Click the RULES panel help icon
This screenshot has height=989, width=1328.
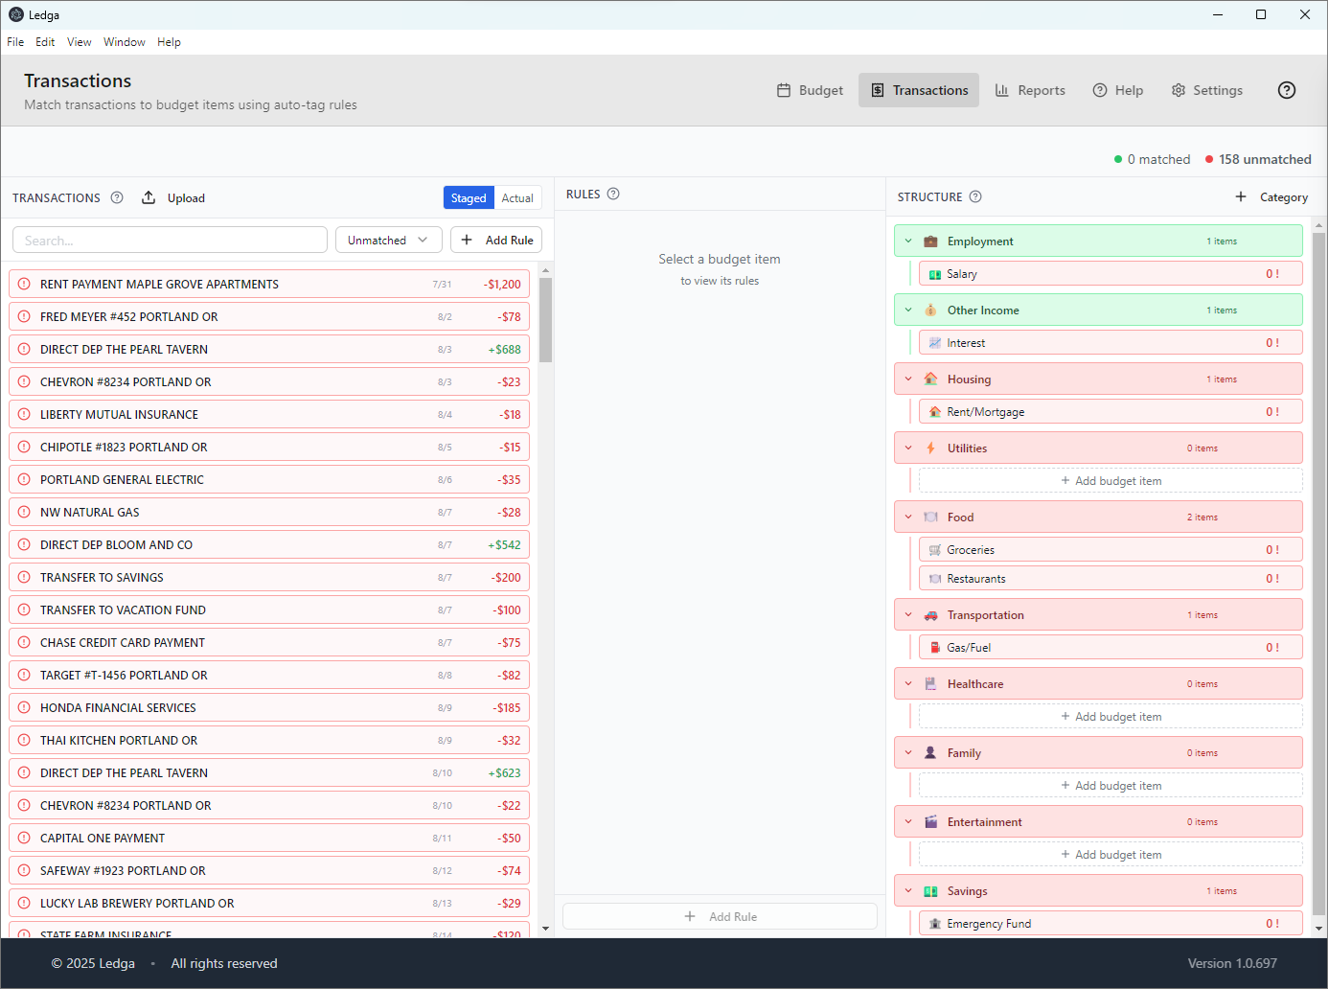pyautogui.click(x=614, y=194)
